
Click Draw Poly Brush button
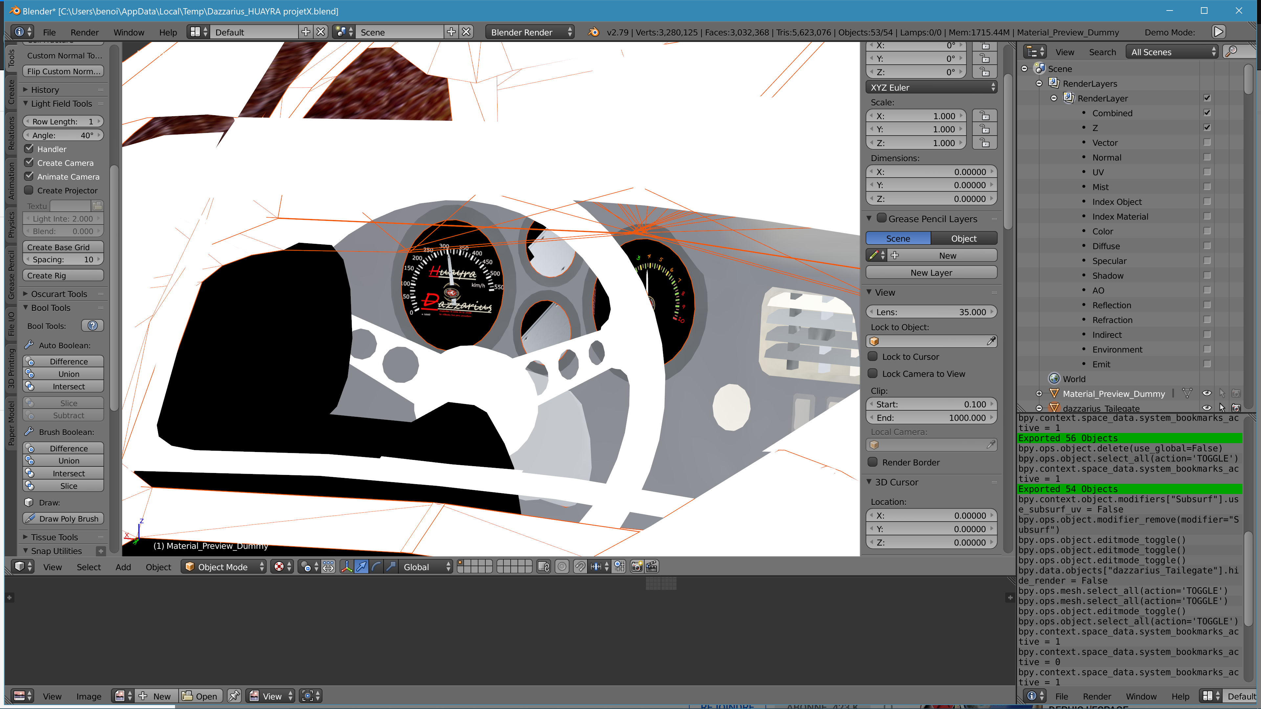[63, 518]
